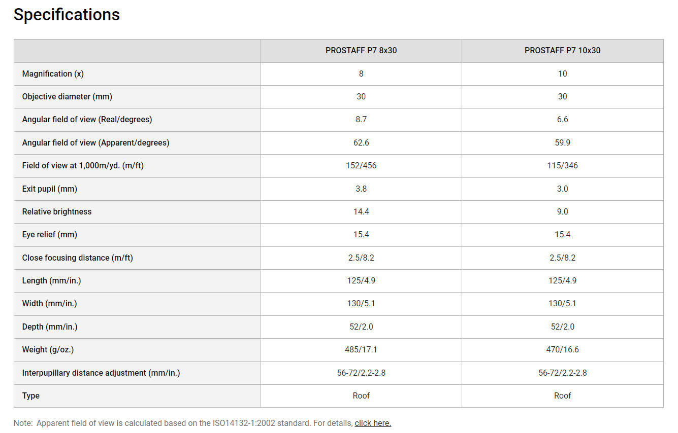Select the 470/16.6 weight value
The height and width of the screenshot is (433, 678).
point(562,349)
